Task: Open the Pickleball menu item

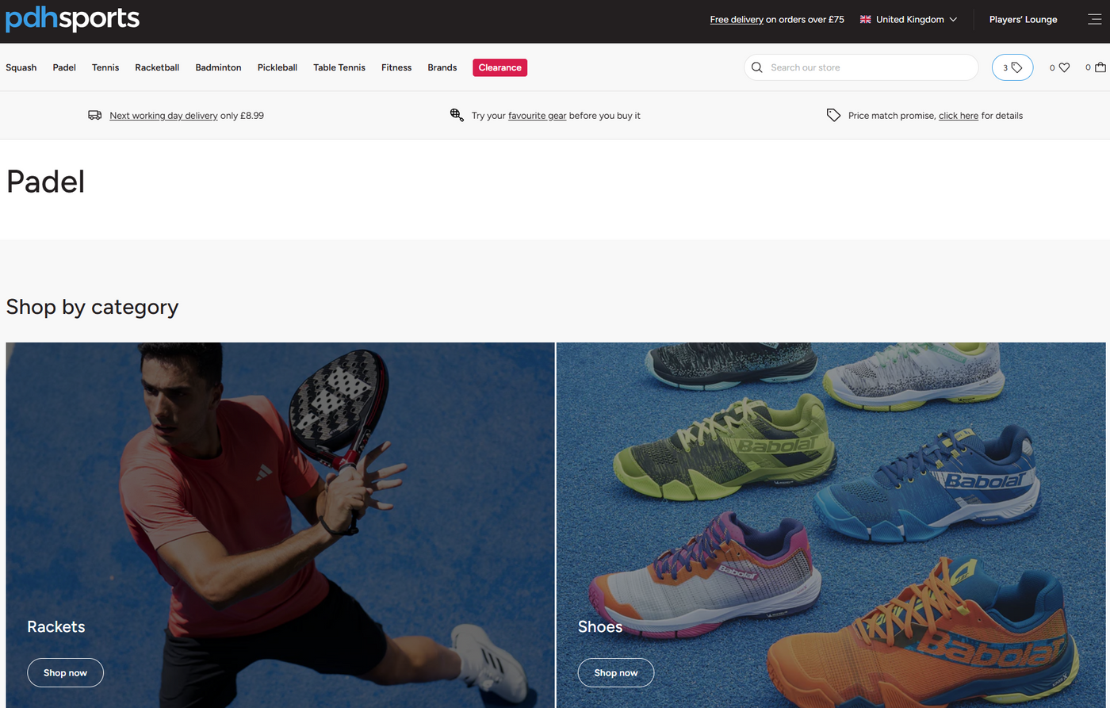Action: click(277, 67)
